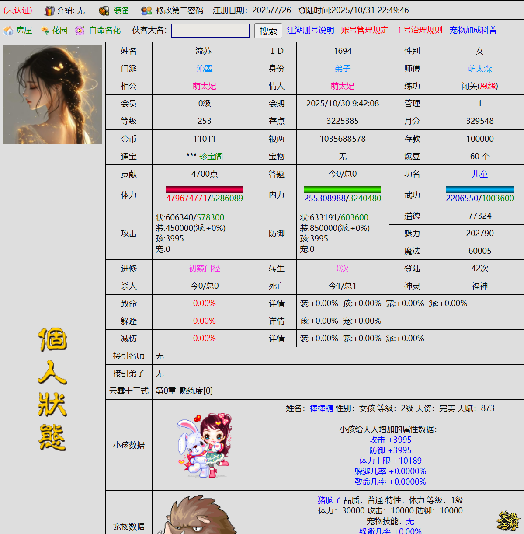This screenshot has height=534, width=524.
Task: Open the 主号治理规则 link
Action: point(419,30)
